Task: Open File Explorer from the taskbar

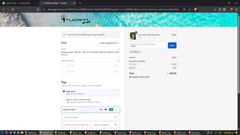Action: [x=22, y=133]
